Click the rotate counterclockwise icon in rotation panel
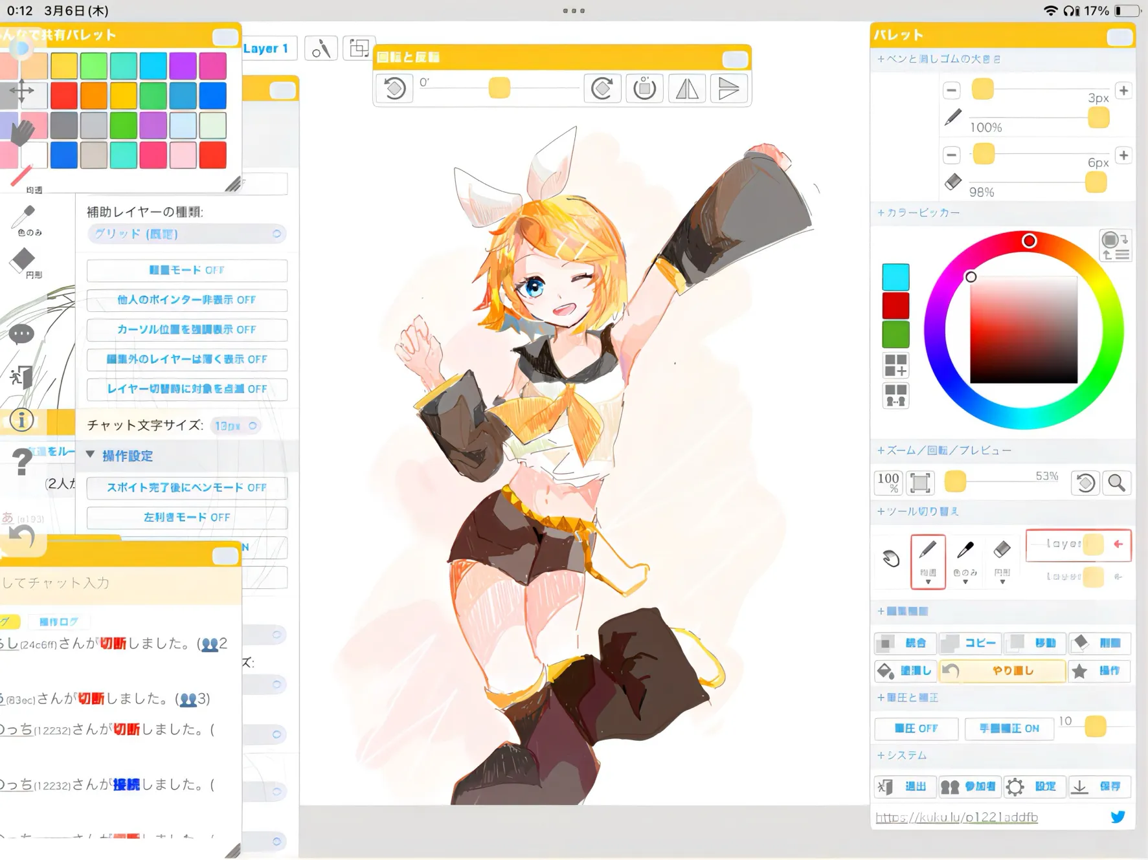 (395, 88)
